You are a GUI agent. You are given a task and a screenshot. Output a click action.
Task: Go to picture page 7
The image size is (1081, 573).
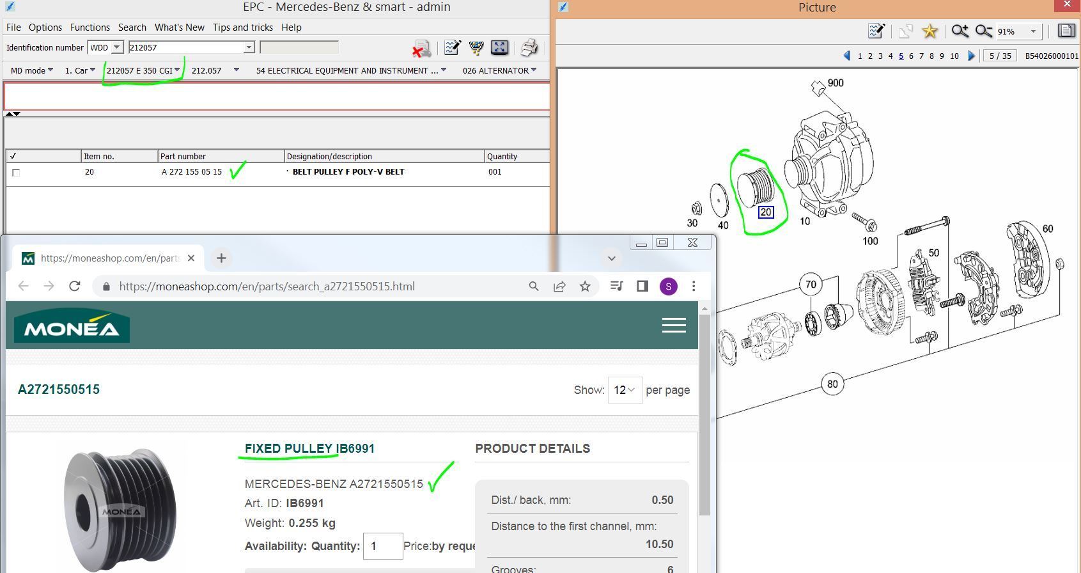point(921,56)
